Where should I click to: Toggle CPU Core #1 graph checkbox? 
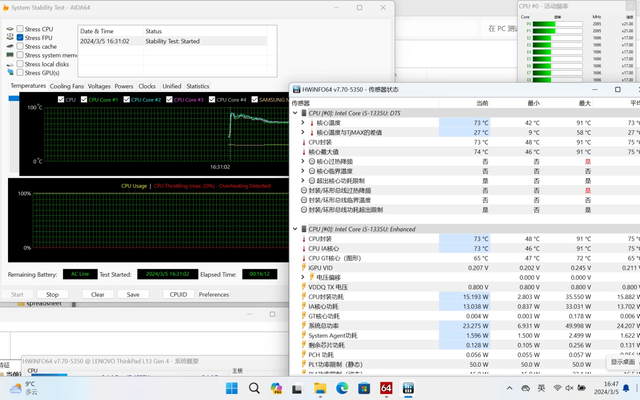click(x=84, y=99)
